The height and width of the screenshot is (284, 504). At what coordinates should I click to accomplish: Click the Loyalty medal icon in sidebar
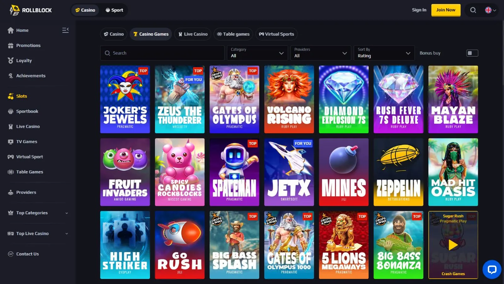[x=11, y=61]
